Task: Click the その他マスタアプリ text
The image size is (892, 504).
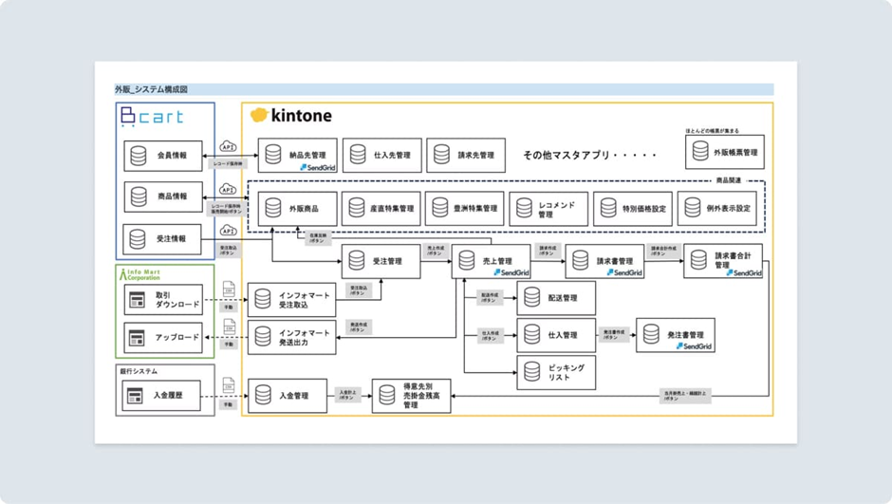Action: click(x=589, y=155)
